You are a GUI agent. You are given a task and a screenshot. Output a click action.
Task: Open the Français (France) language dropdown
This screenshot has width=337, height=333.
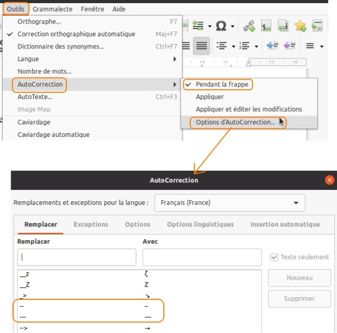(x=230, y=203)
